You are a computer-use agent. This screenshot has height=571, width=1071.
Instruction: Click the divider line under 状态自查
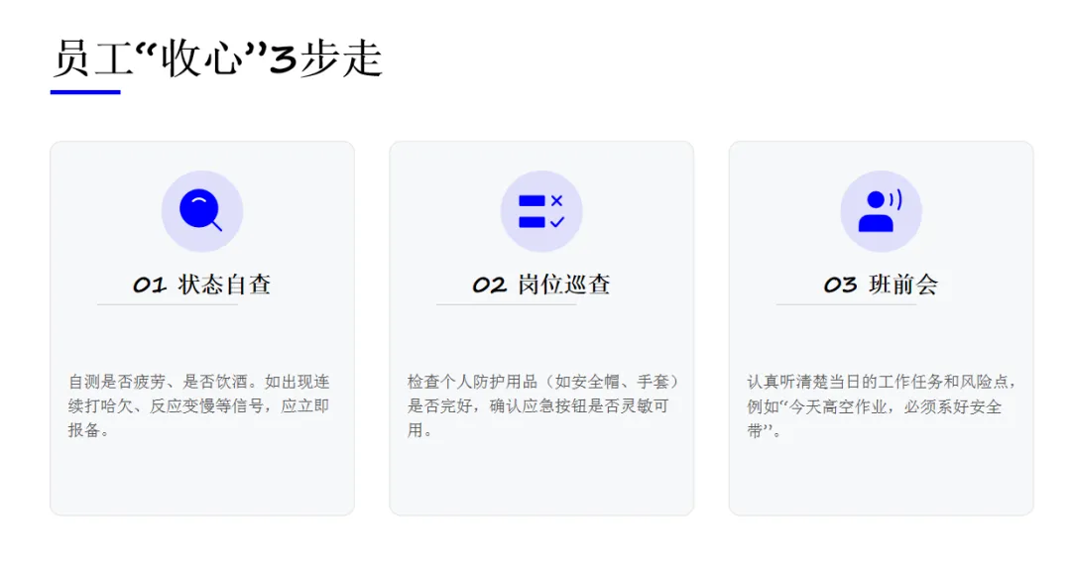[168, 304]
